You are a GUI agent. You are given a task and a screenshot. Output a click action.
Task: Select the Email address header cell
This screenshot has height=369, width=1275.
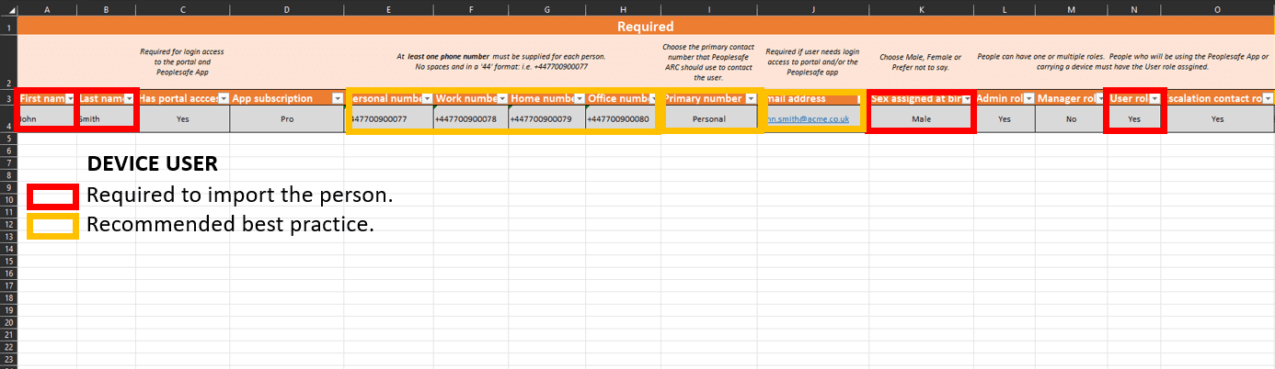pos(813,98)
